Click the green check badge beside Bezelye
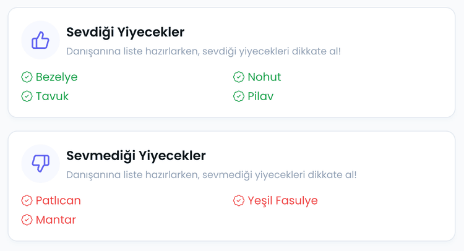The height and width of the screenshot is (251, 464). click(27, 77)
